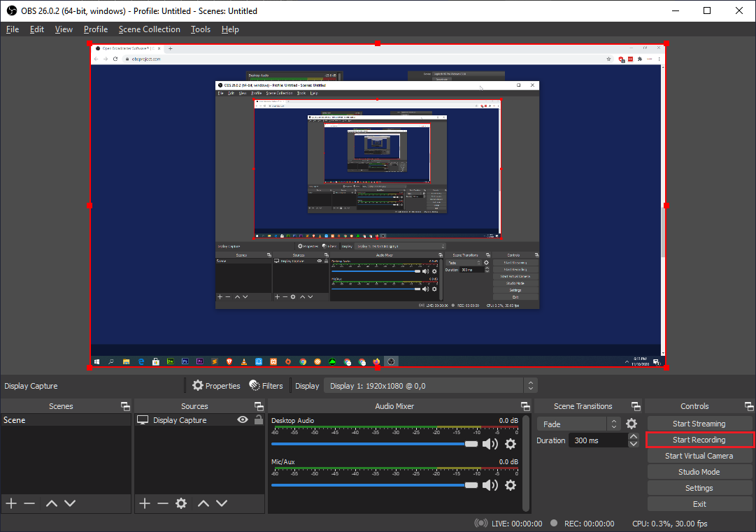Image resolution: width=756 pixels, height=532 pixels.
Task: Mute Mic/Aux speaker
Action: coord(490,485)
